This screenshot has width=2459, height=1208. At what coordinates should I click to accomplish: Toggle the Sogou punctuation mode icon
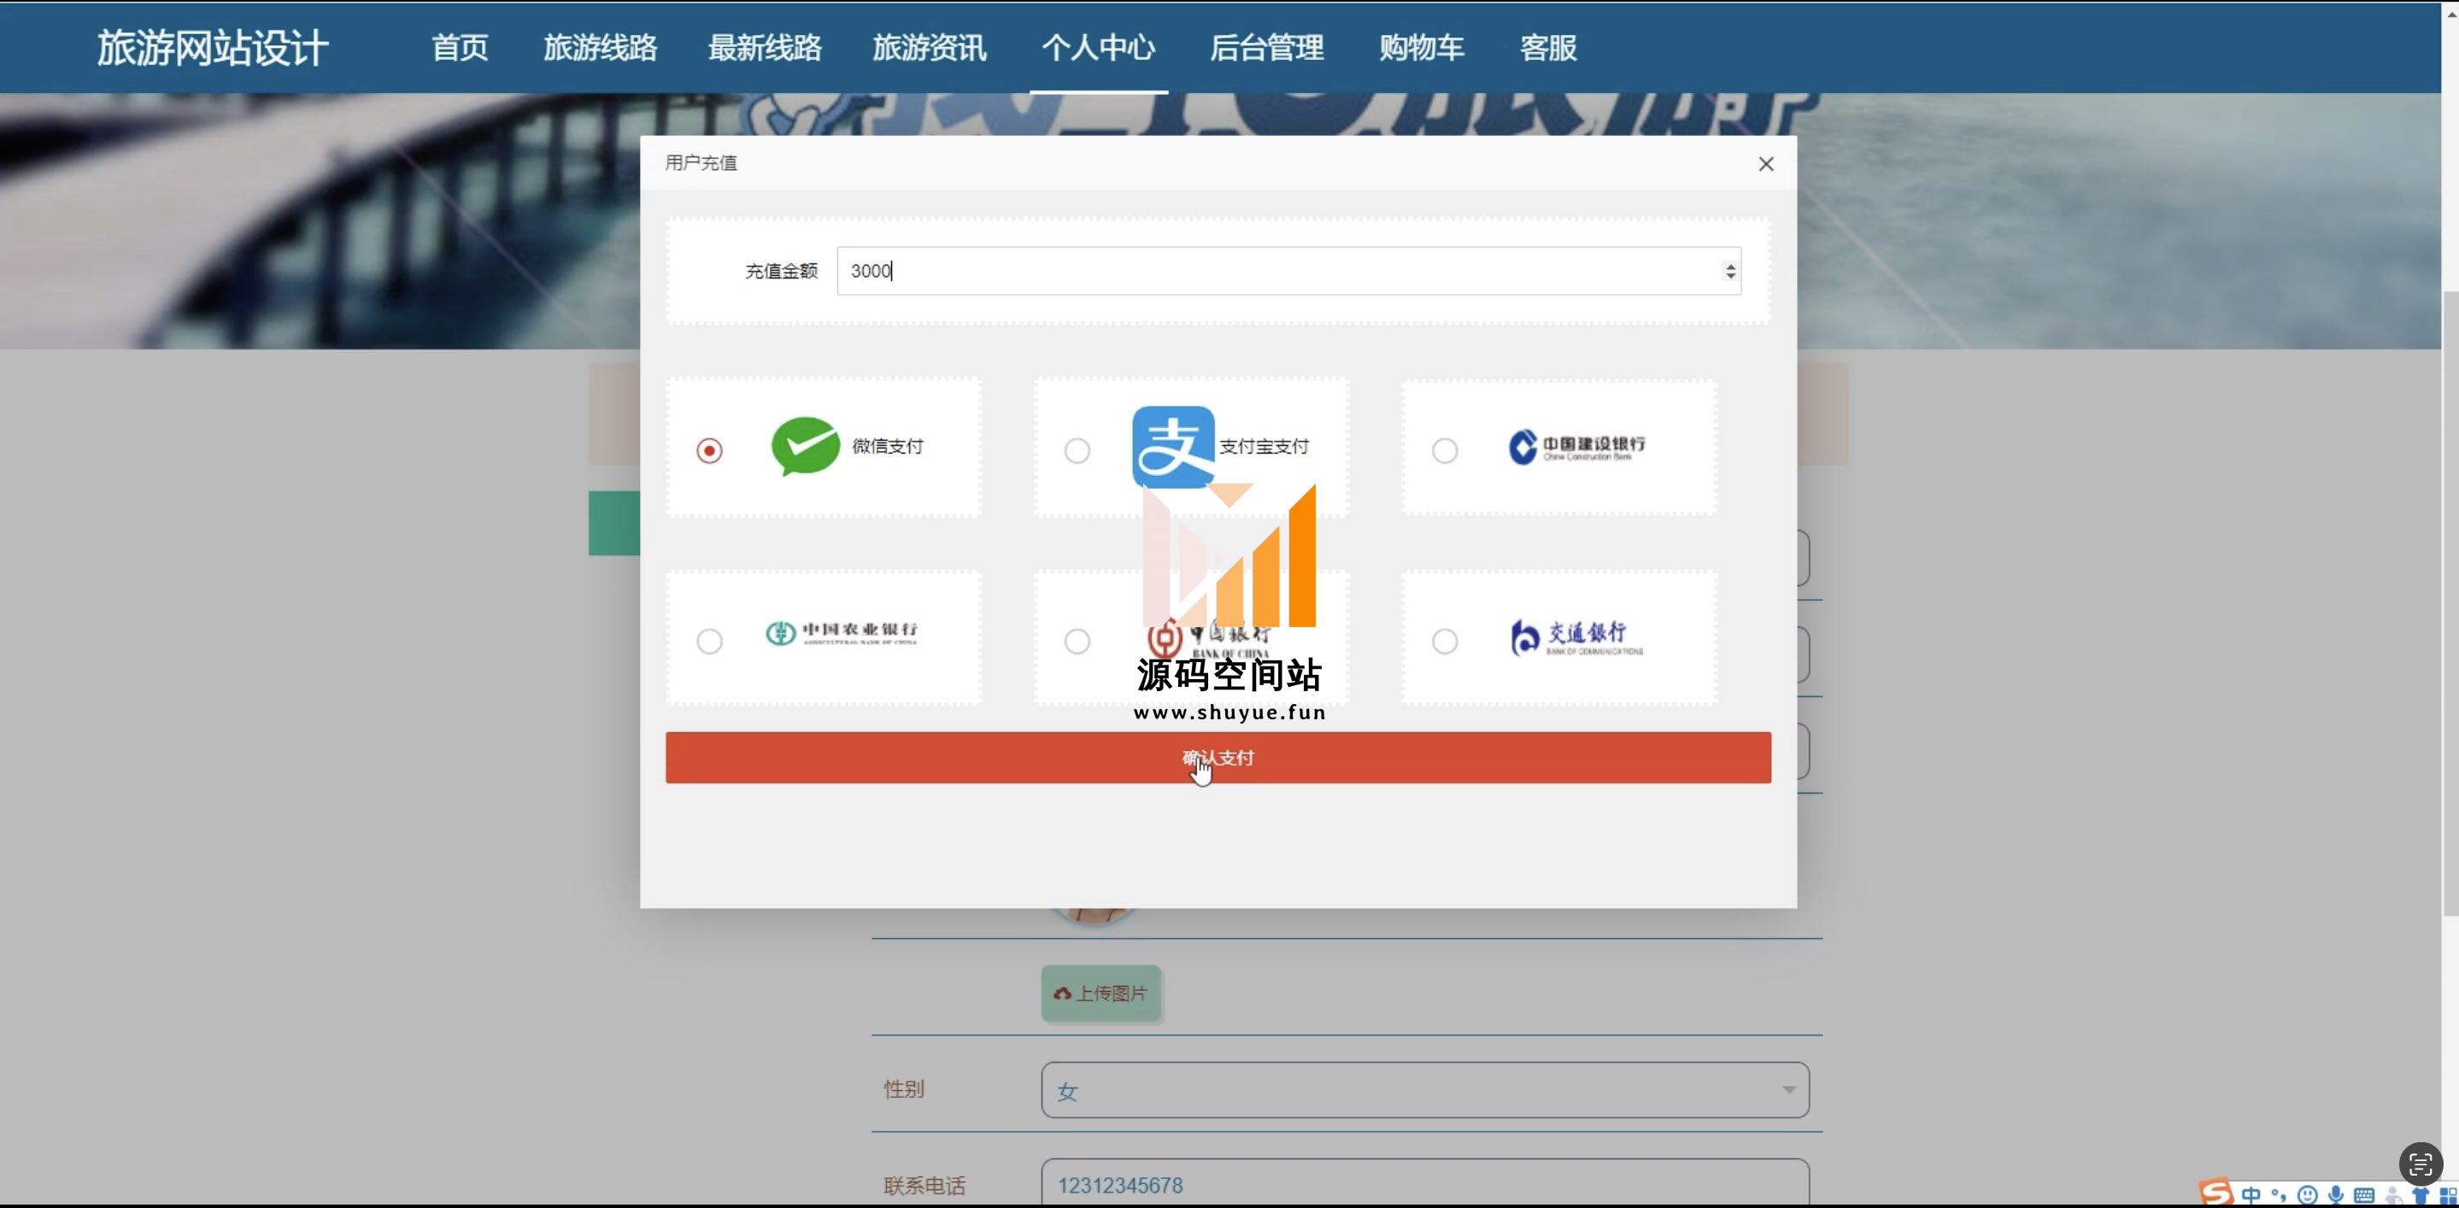pyautogui.click(x=2279, y=1194)
